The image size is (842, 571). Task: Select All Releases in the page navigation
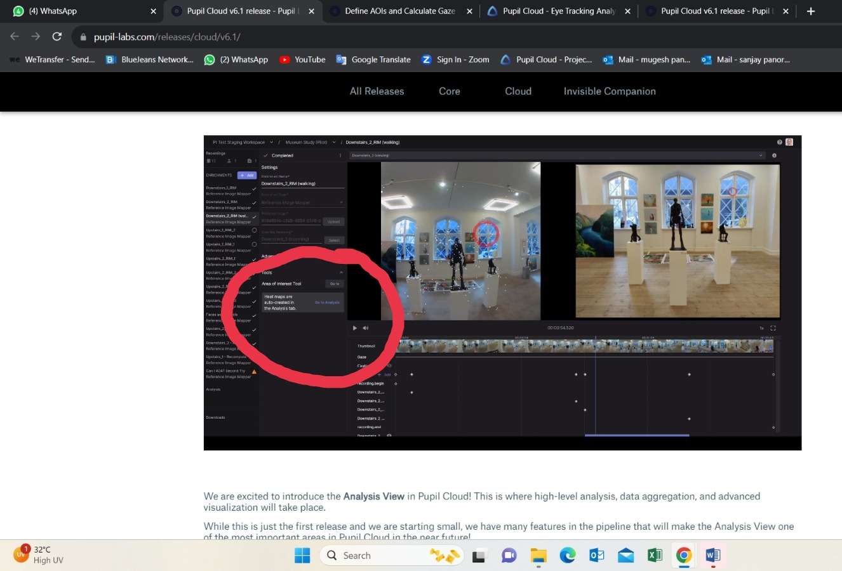[377, 91]
